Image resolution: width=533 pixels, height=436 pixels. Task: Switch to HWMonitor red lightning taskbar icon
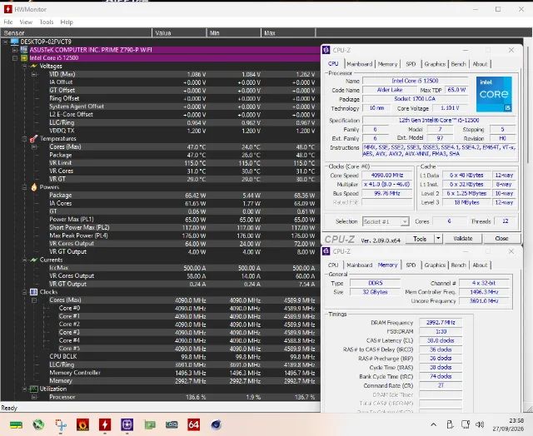(x=105, y=424)
